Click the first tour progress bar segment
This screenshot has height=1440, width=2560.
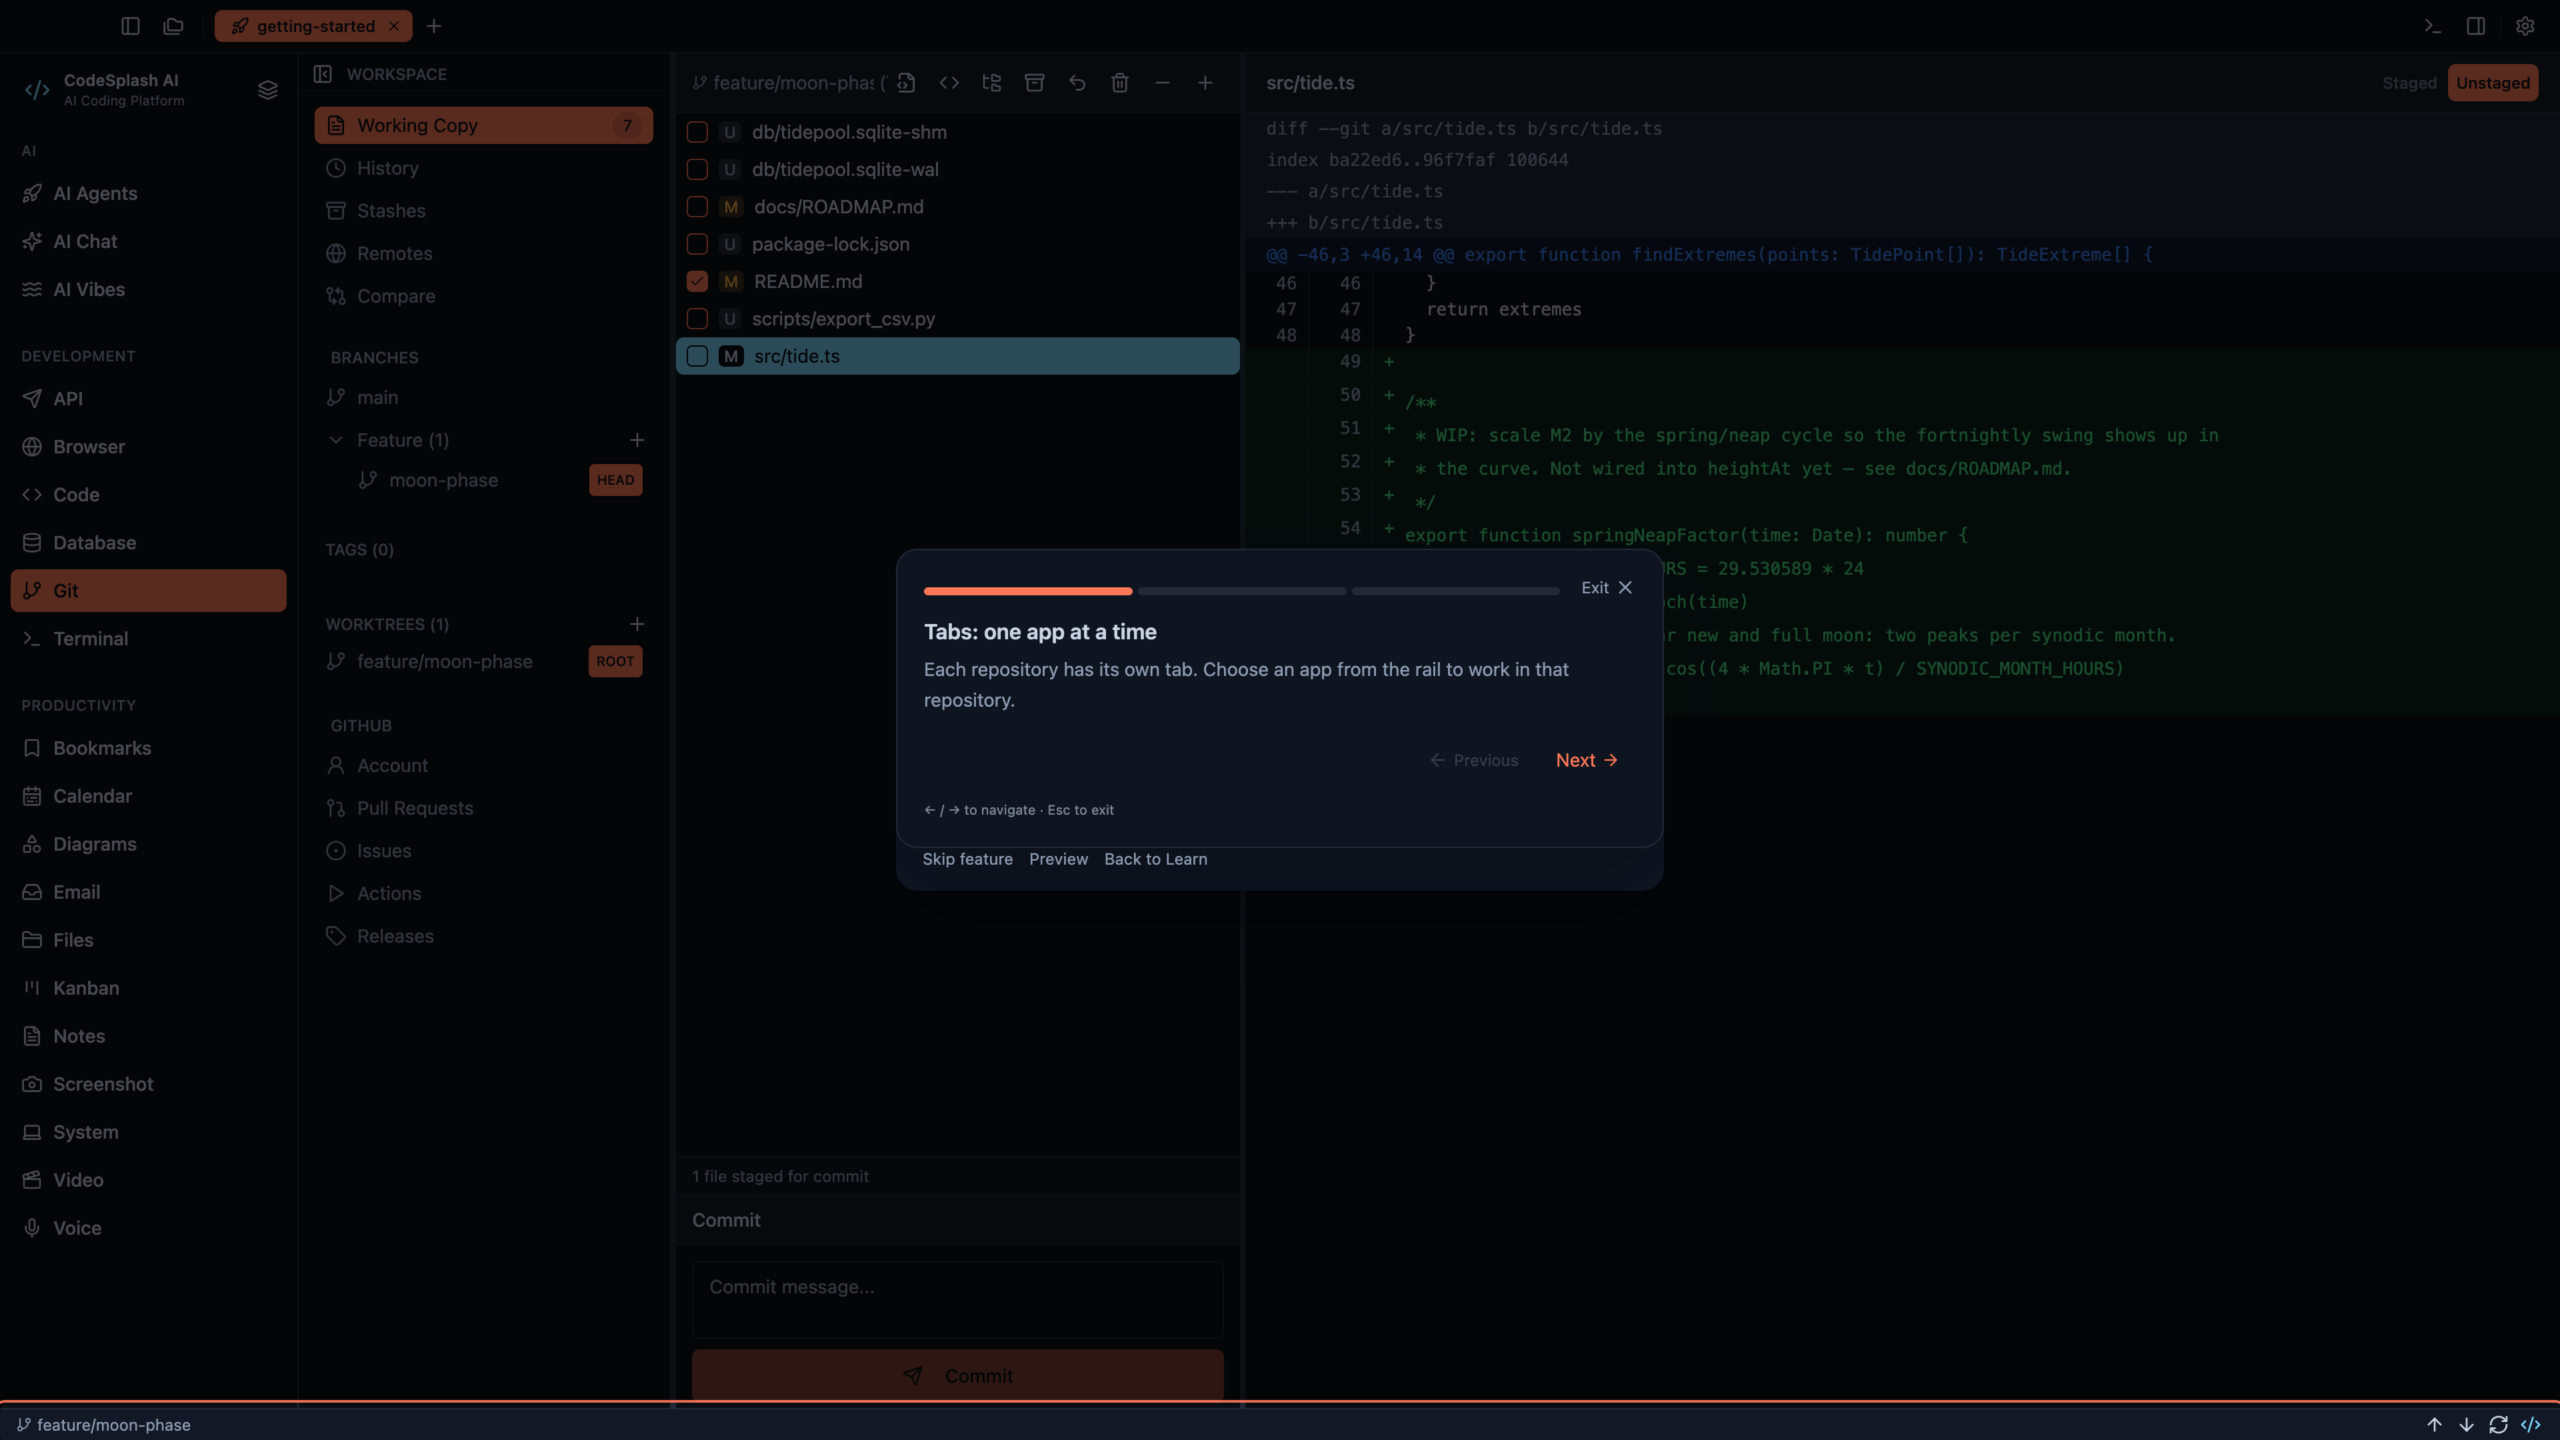(1027, 591)
